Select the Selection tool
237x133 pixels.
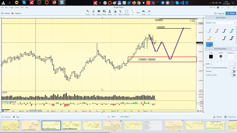pyautogui.click(x=127, y=12)
